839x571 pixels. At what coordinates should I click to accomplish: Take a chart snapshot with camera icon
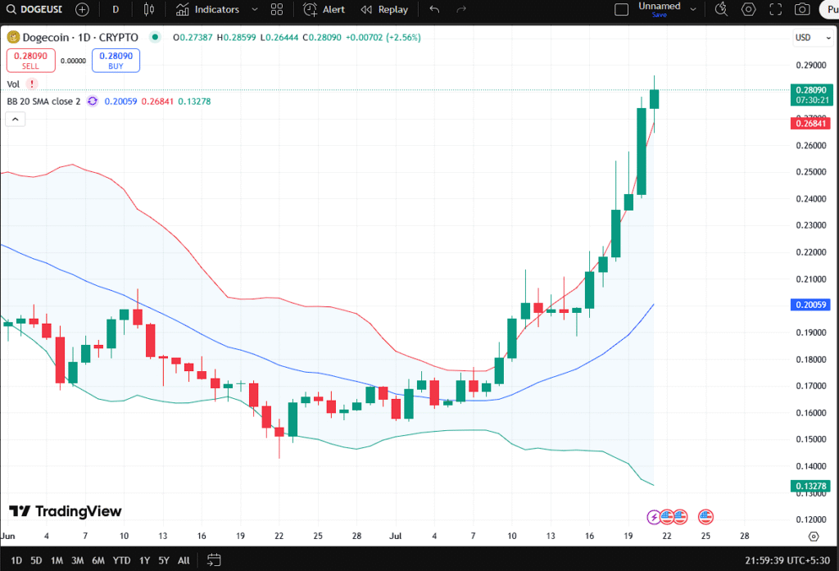802,9
